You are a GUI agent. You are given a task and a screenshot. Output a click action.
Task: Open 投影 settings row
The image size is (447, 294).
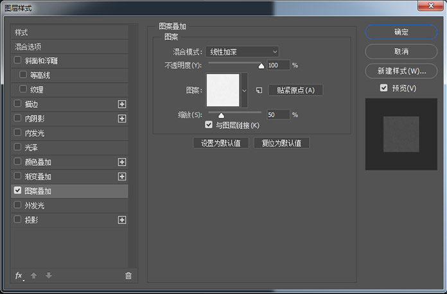[69, 220]
